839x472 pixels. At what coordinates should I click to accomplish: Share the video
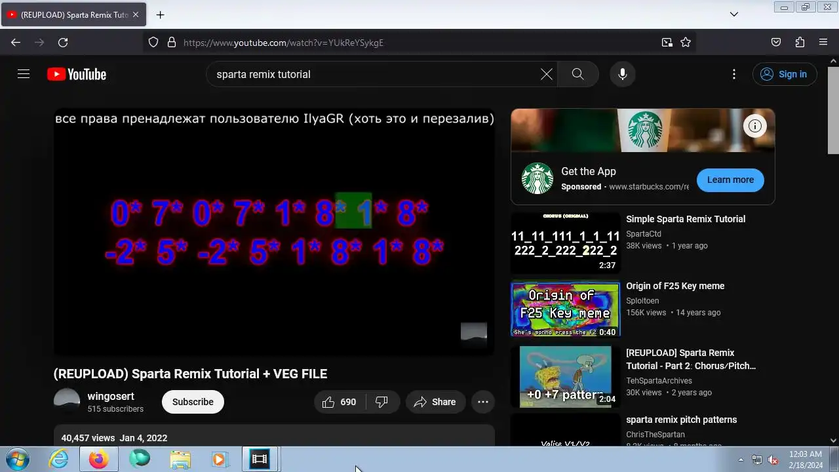click(x=435, y=402)
